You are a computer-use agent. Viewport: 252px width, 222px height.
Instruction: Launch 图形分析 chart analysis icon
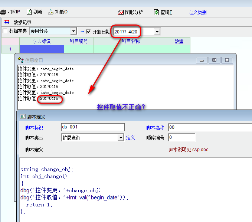coord(121,12)
